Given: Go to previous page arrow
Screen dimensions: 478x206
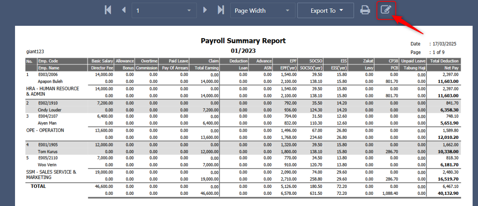Looking at the screenshot, I should [124, 10].
